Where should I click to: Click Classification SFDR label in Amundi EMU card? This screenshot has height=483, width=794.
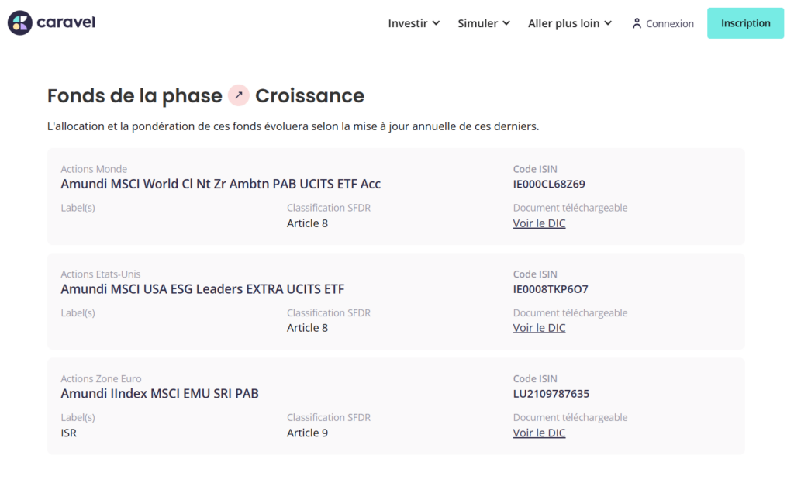(329, 418)
